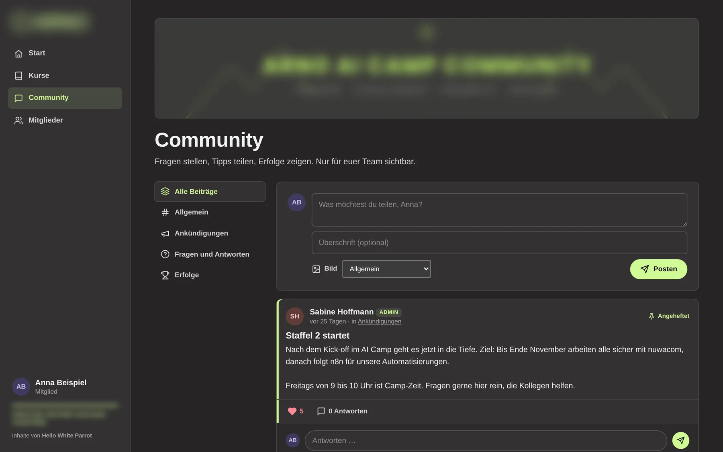This screenshot has width=723, height=452.
Task: Open Sabine Hoffmann's profile name
Action: point(341,312)
